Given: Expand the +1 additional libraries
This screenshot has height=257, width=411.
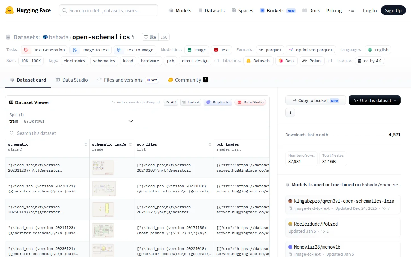Looking at the screenshot, I should (x=330, y=61).
